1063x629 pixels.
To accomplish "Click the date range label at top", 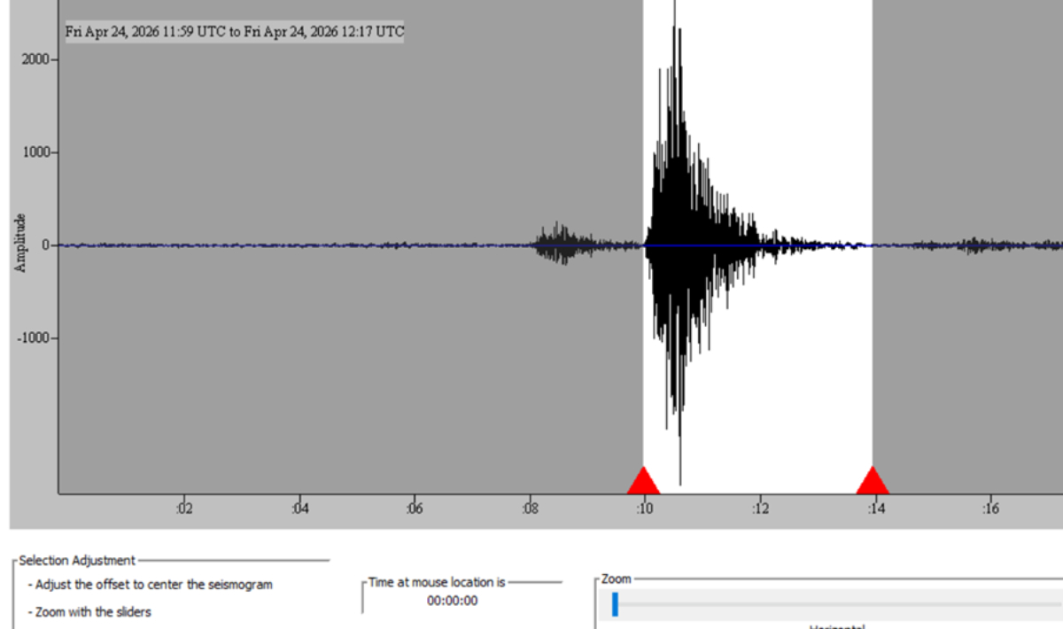I will [x=235, y=32].
